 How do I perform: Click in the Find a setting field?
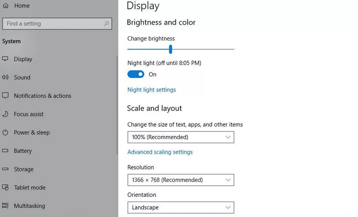(57, 23)
